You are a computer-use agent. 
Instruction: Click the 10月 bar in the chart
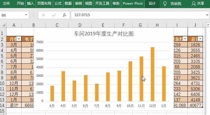[130, 81]
